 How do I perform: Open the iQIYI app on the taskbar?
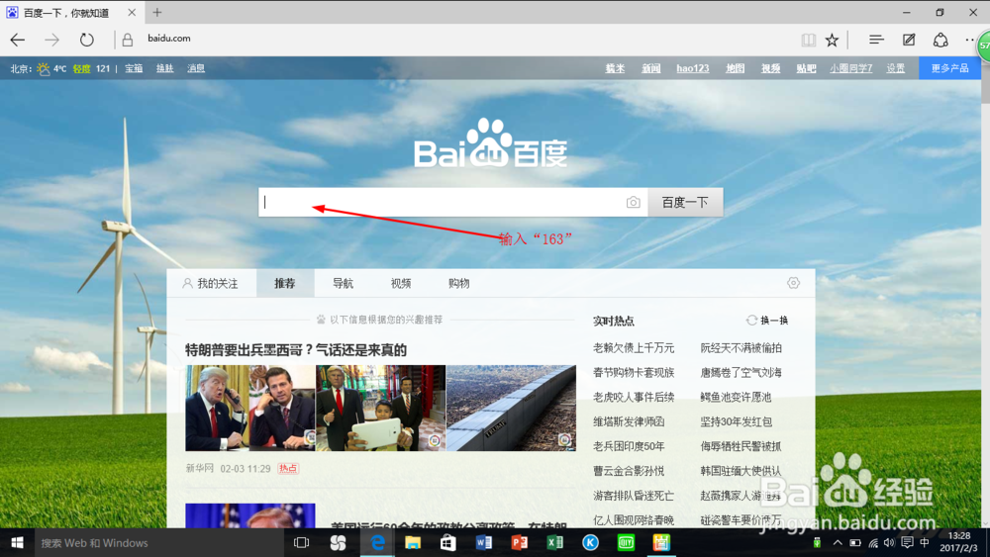[626, 542]
